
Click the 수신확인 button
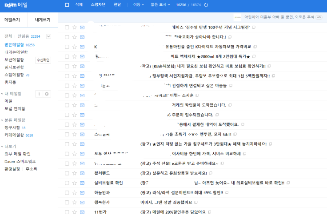tap(43, 60)
